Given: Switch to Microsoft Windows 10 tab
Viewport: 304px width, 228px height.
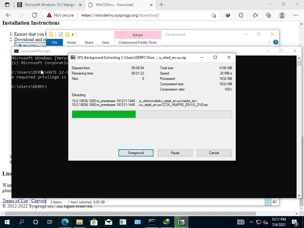Looking at the screenshot, I should click(x=50, y=5).
